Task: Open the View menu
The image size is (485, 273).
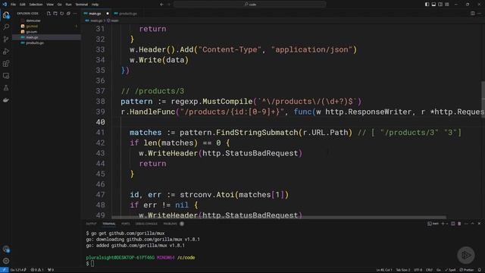Action: [x=50, y=5]
